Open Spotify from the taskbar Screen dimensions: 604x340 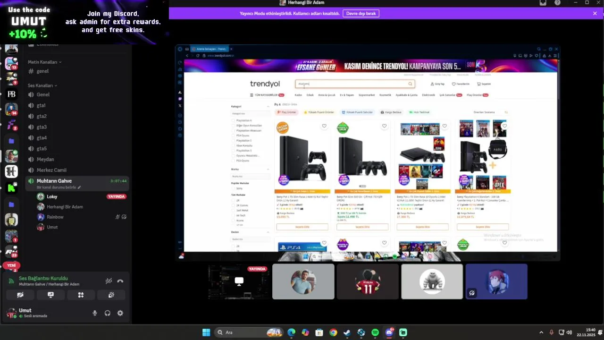[375, 332]
